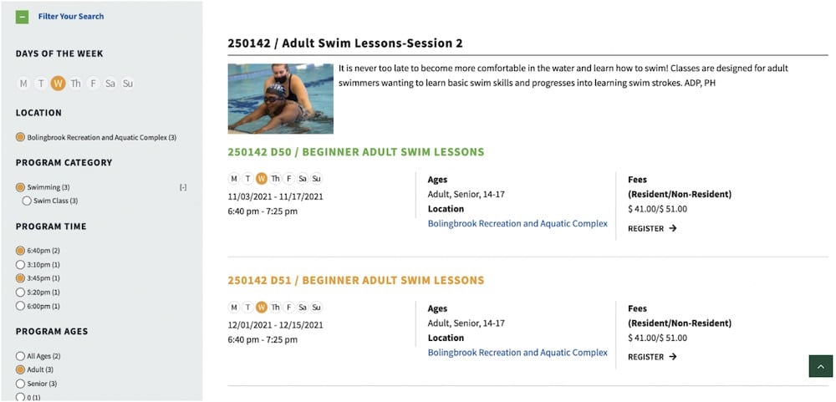Click the adult swim lesson photo
Viewport: 836px width, 402px height.
coord(280,99)
